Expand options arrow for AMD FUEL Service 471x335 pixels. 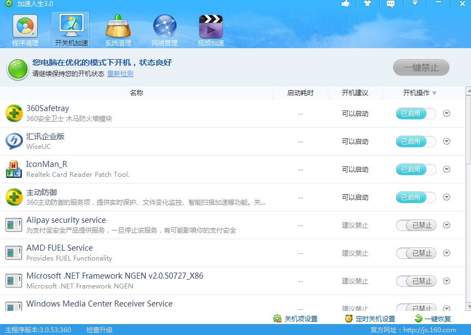[446, 253]
